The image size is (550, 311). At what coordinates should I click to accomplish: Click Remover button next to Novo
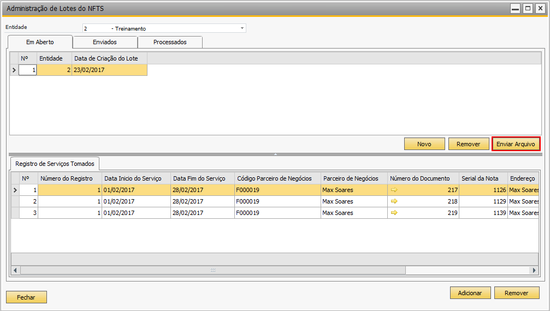click(469, 144)
